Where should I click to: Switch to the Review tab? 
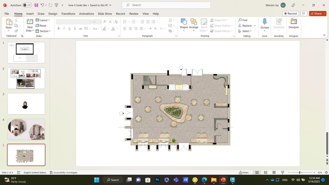(x=134, y=14)
